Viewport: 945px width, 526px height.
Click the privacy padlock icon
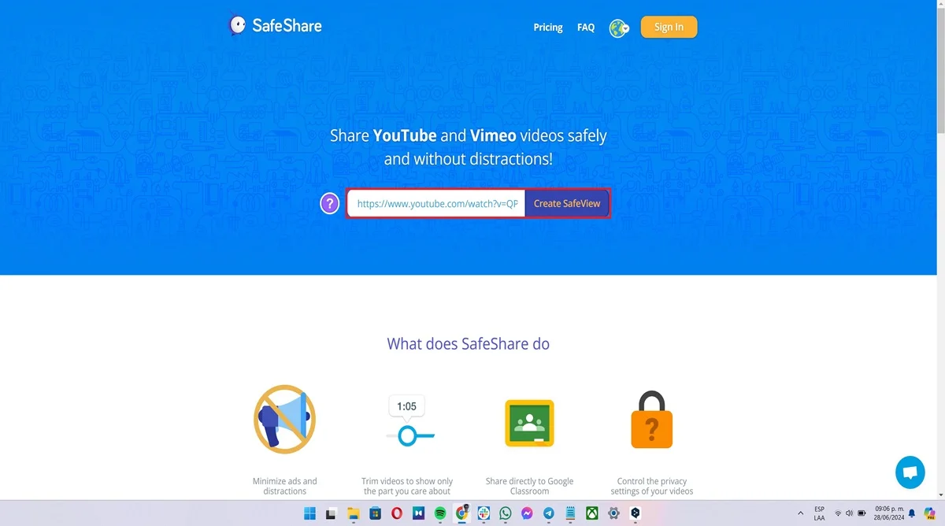click(651, 422)
